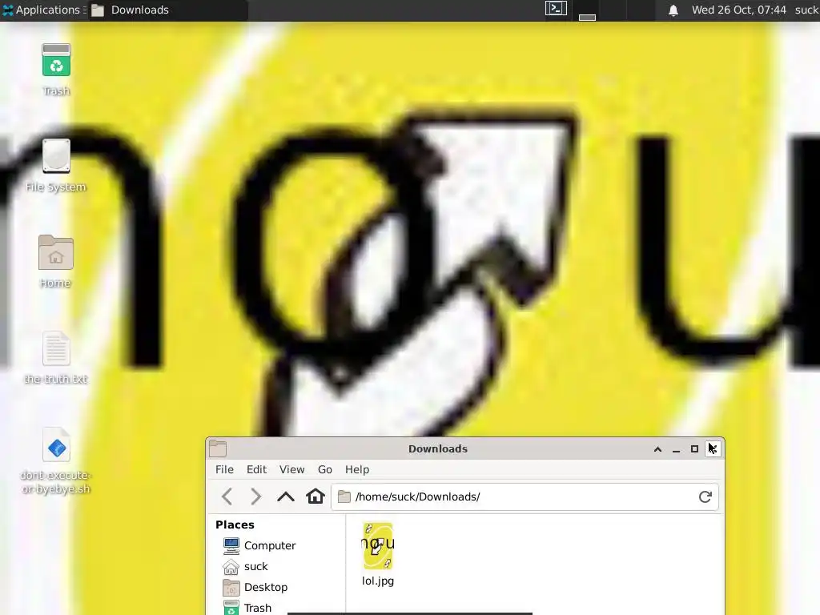
Task: Click the suck user label in panel
Action: click(x=807, y=10)
